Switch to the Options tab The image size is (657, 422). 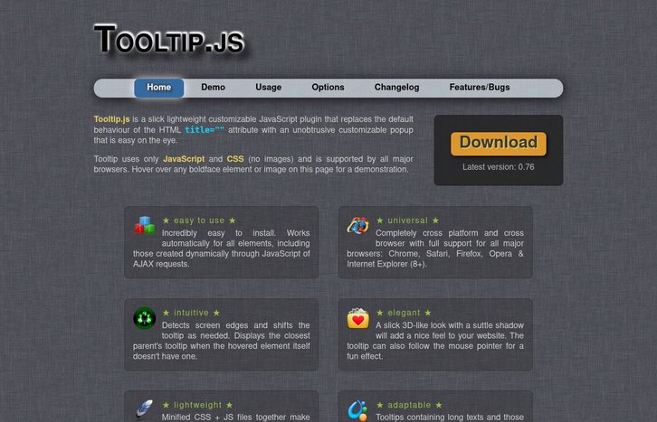click(328, 88)
